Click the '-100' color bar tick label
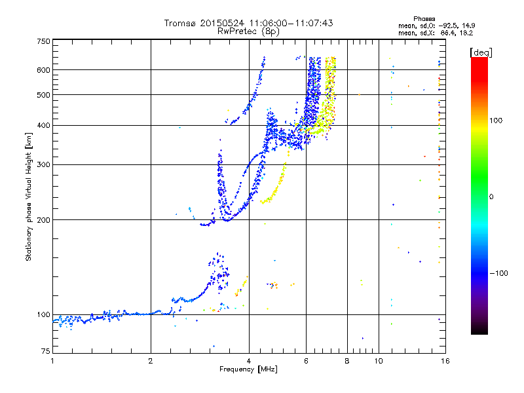The height and width of the screenshot is (393, 524). pos(498,273)
